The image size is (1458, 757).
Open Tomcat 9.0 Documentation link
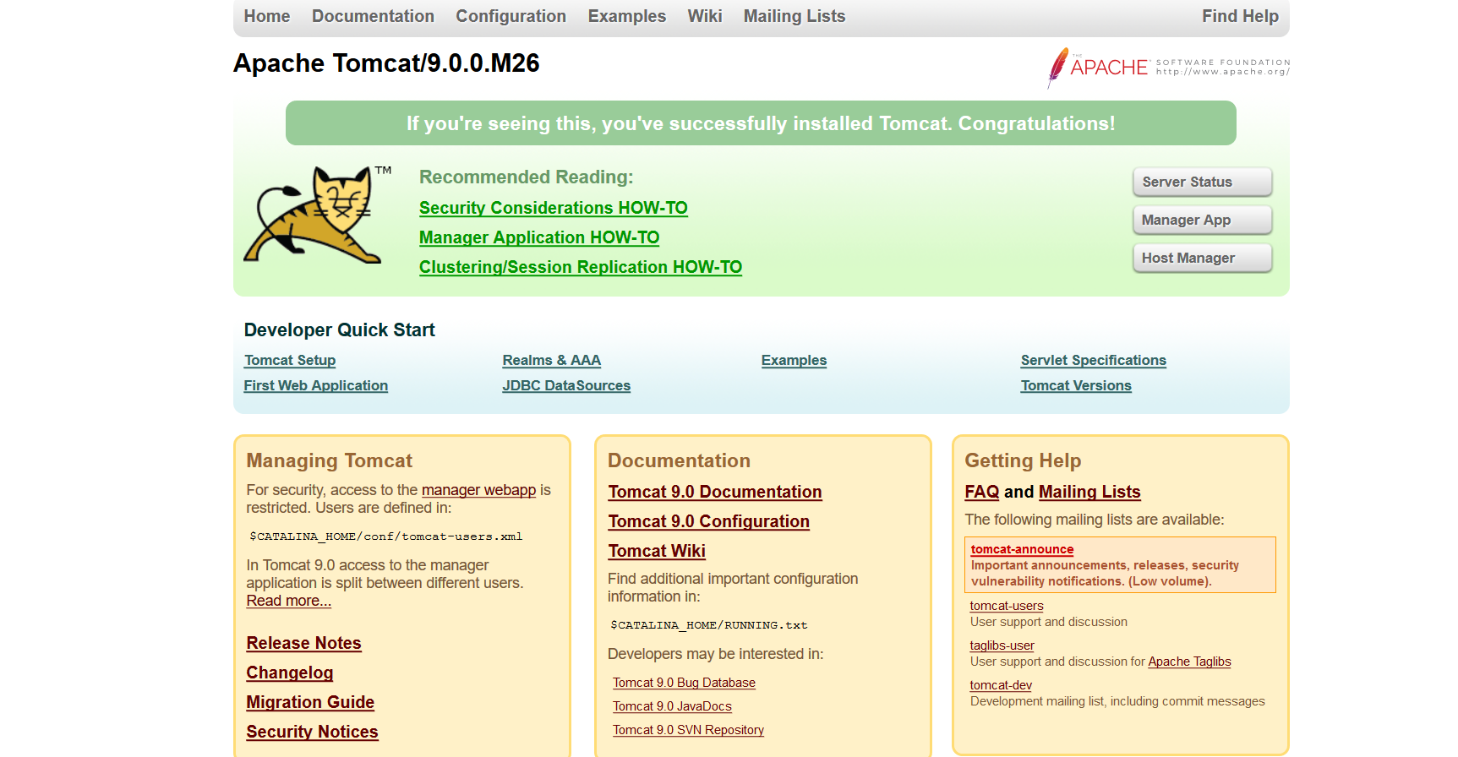[715, 492]
